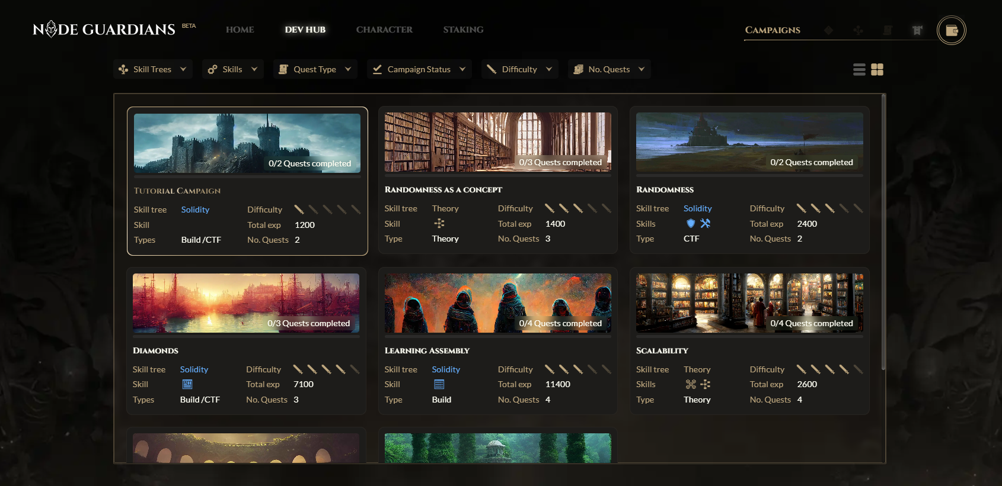Select the Dev Hub tab
Viewport: 1002px width, 486px height.
pos(305,30)
